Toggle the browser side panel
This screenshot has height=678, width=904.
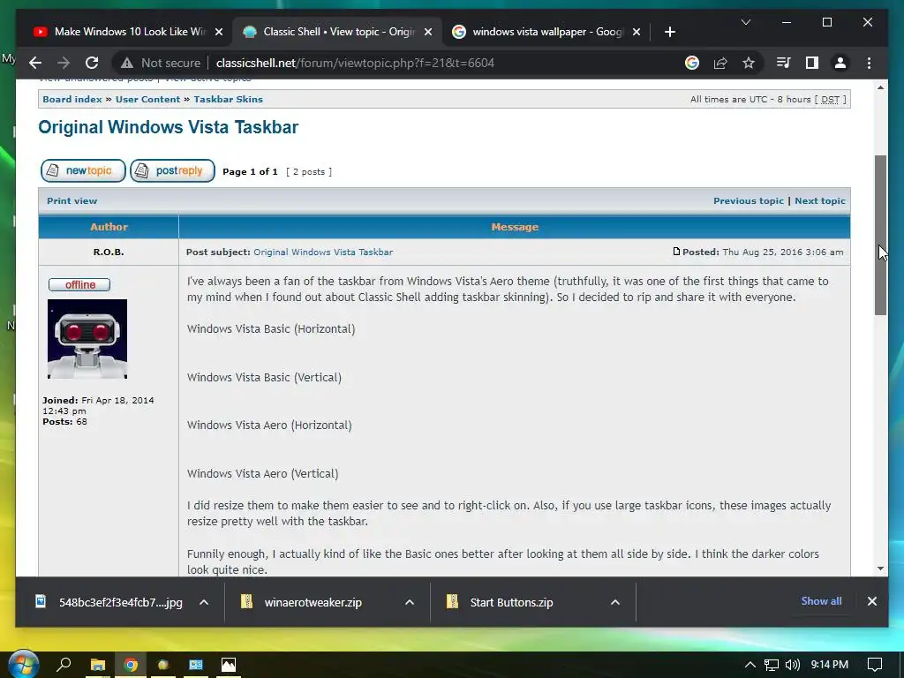click(x=812, y=63)
